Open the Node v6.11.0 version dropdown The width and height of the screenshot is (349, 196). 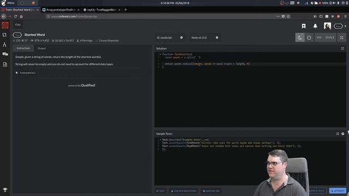pyautogui.click(x=204, y=38)
